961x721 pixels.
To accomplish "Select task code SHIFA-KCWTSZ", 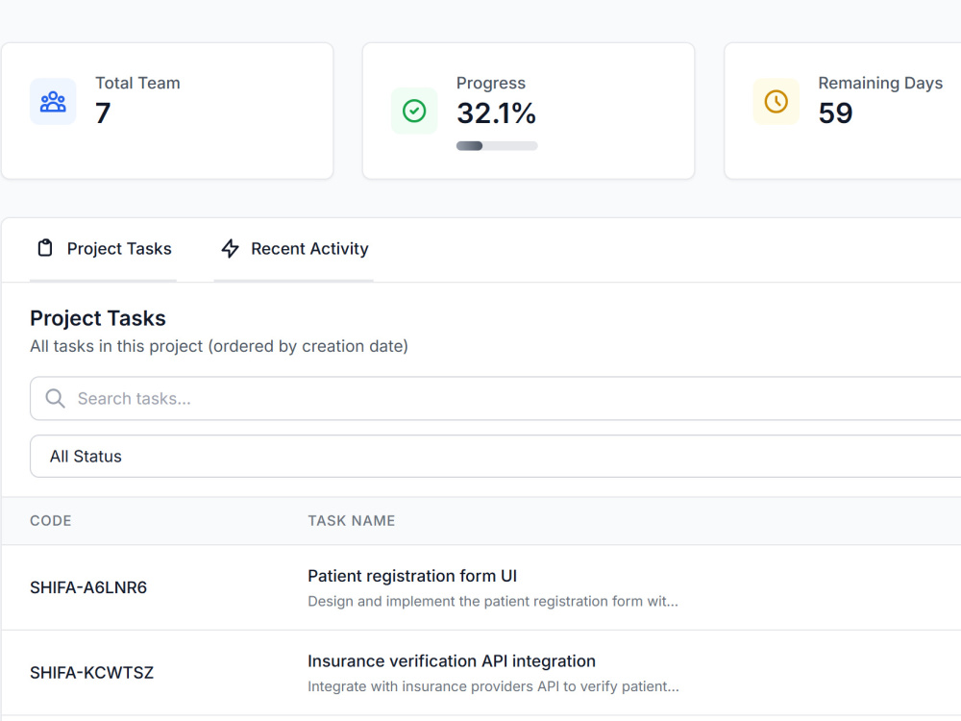I will coord(92,673).
